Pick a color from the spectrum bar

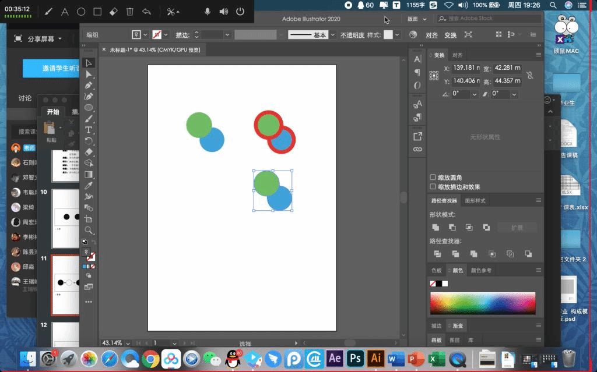(482, 303)
